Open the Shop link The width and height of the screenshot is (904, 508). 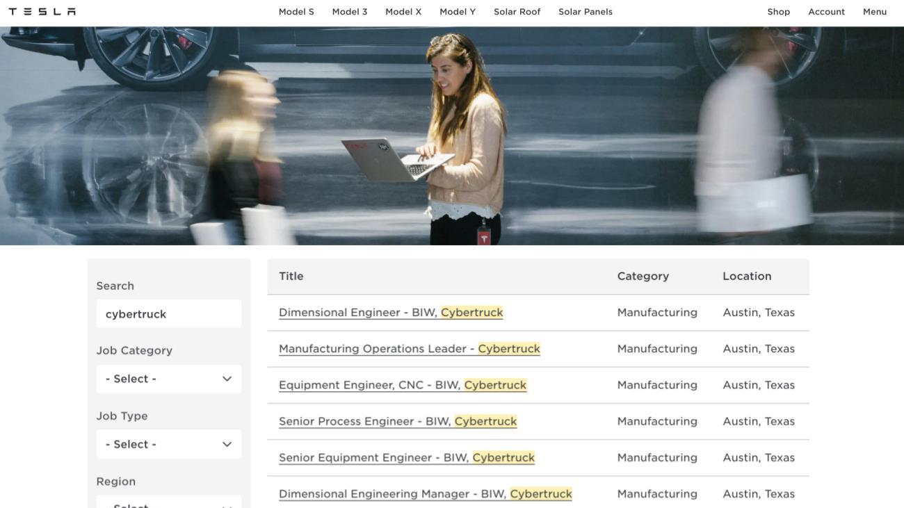tap(779, 12)
